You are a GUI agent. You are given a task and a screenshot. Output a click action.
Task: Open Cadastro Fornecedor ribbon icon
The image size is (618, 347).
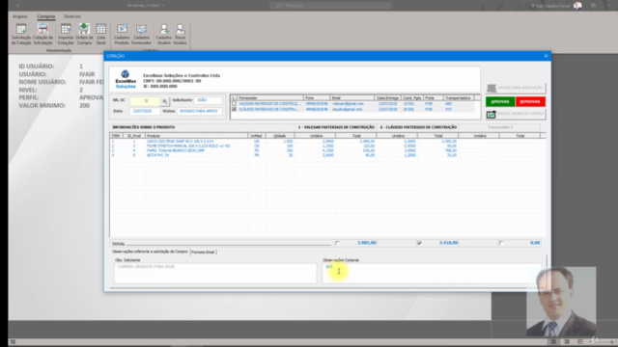pyautogui.click(x=141, y=34)
